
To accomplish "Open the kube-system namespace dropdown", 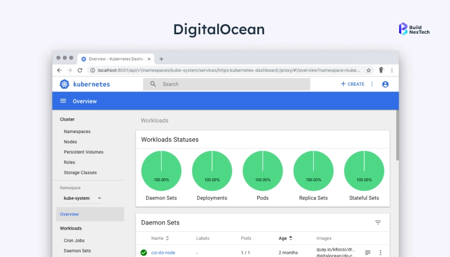I will 82,198.
